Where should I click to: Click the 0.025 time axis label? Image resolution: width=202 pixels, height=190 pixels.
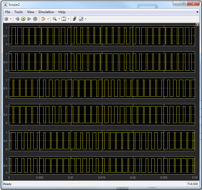[164, 178]
